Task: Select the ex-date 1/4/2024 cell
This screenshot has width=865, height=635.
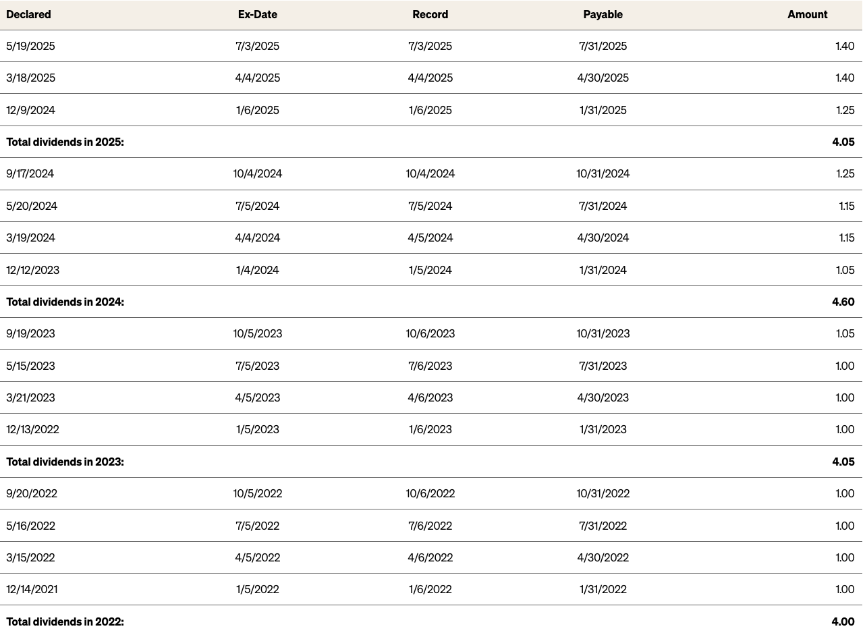Action: point(257,270)
